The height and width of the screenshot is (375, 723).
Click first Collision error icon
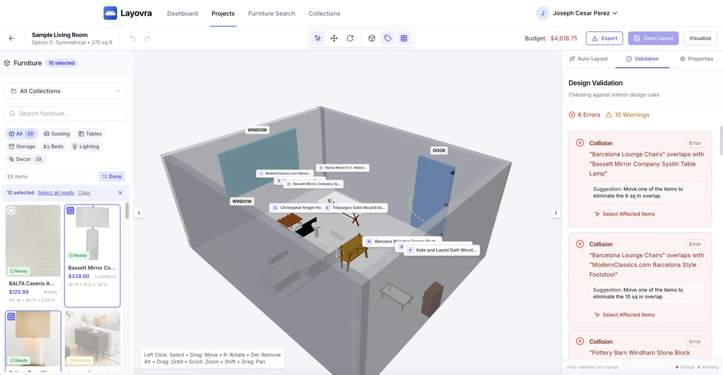pyautogui.click(x=580, y=143)
